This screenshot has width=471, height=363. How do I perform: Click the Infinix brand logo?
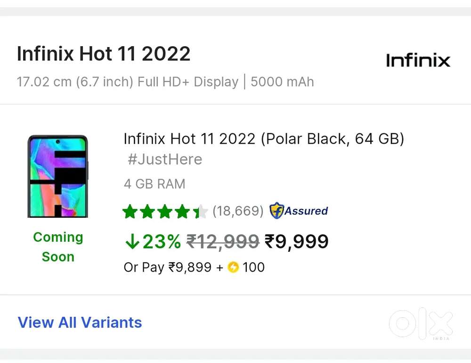click(x=418, y=61)
